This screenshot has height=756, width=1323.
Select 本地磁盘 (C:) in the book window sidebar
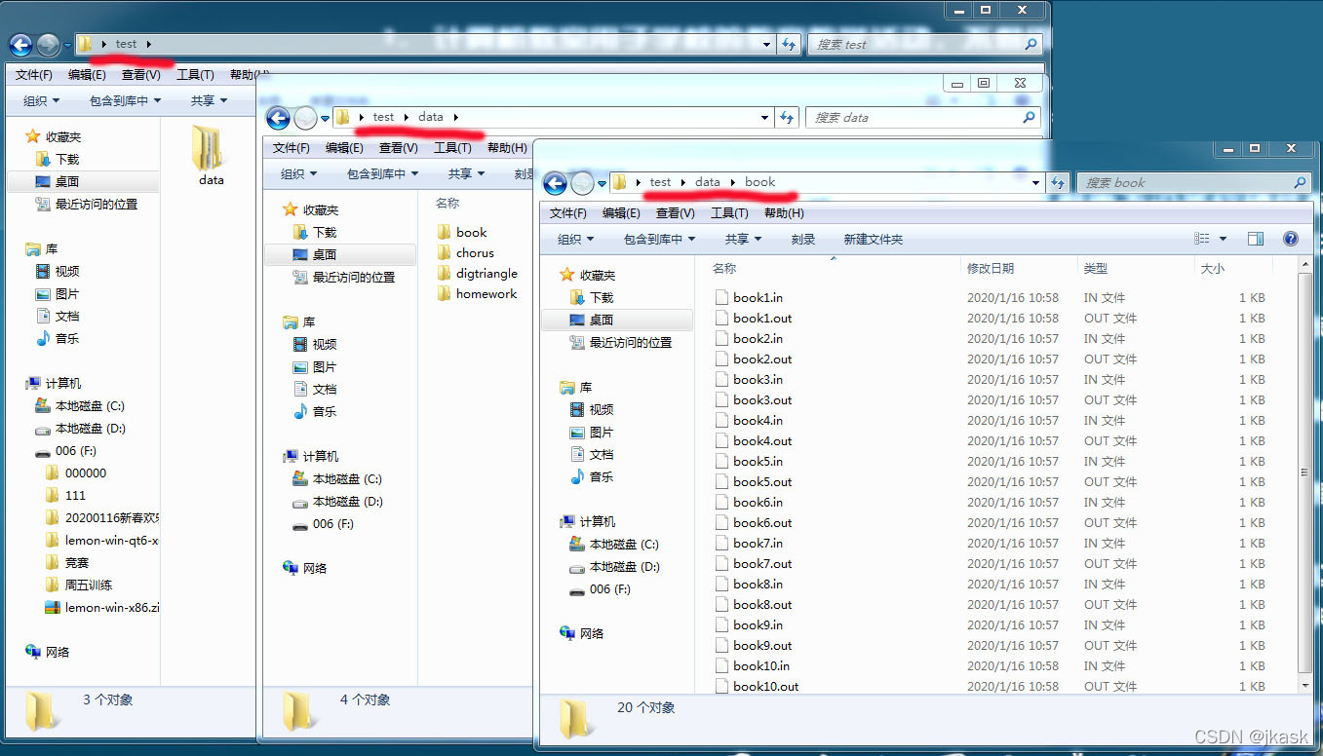(614, 544)
